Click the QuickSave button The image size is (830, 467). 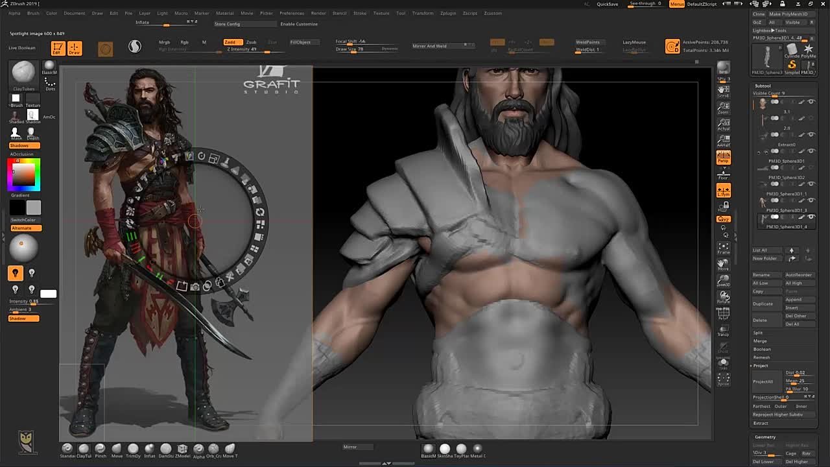pyautogui.click(x=608, y=4)
